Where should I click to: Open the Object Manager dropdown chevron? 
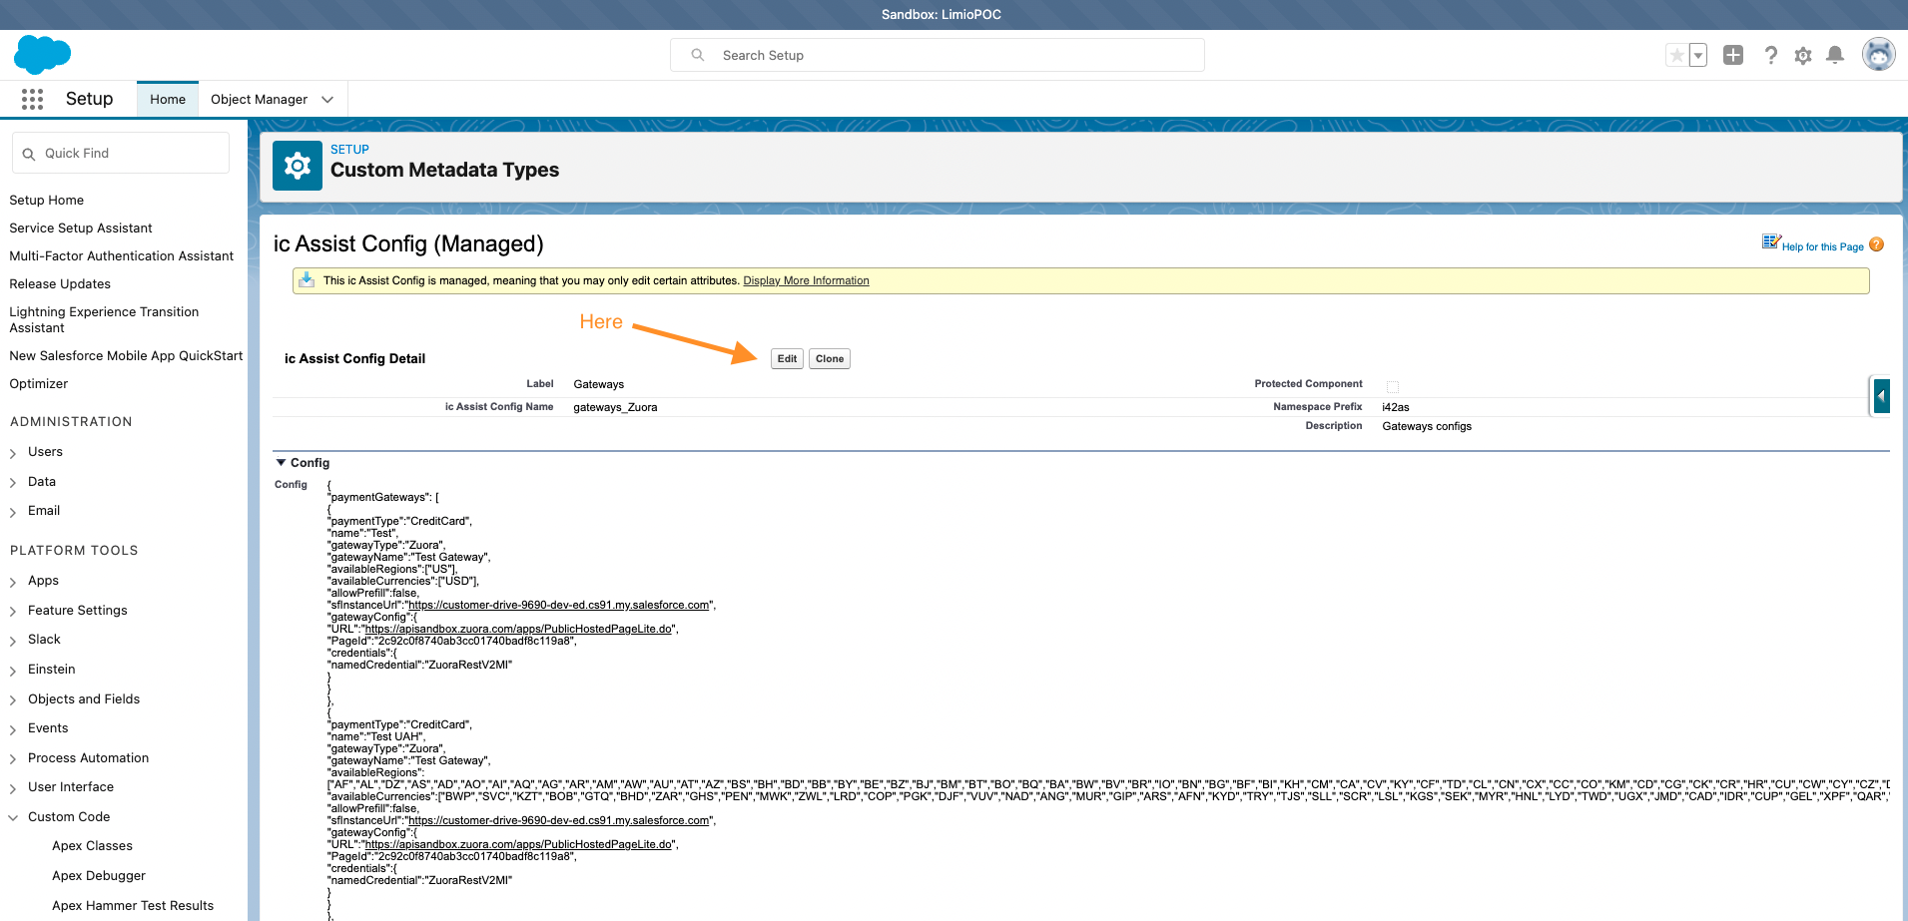coord(327,100)
